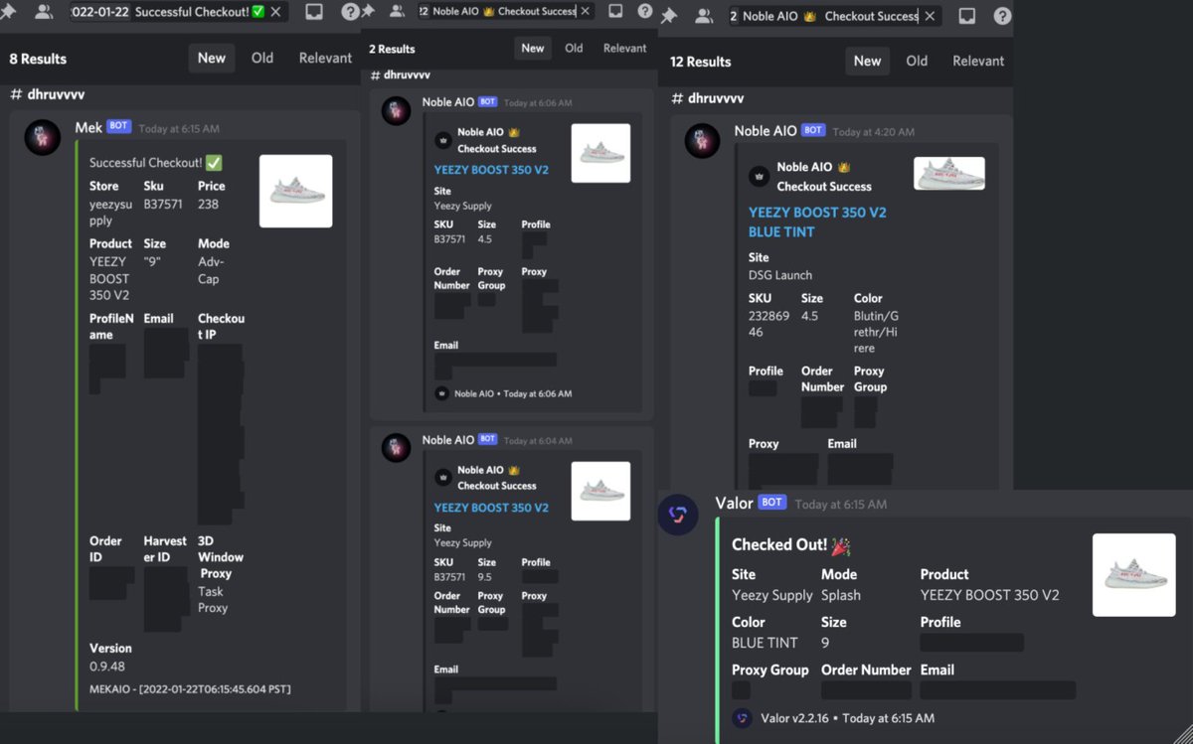This screenshot has width=1193, height=744.
Task: Select Old tab in 2 Results panel
Action: (574, 48)
